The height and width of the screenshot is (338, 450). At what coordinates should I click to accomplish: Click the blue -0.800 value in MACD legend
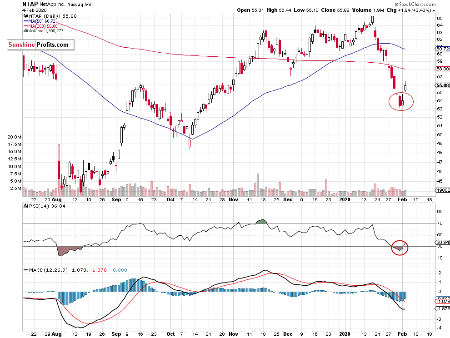point(119,270)
